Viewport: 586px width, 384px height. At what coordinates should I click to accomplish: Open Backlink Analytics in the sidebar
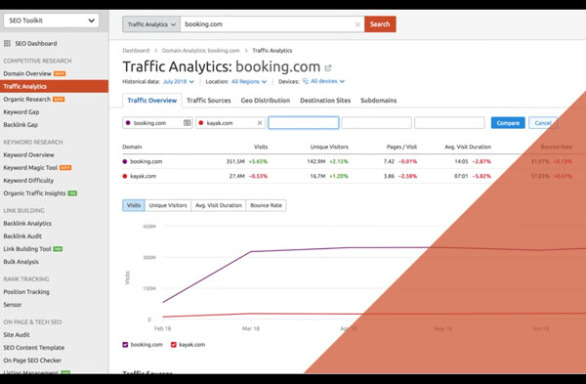[x=27, y=223]
